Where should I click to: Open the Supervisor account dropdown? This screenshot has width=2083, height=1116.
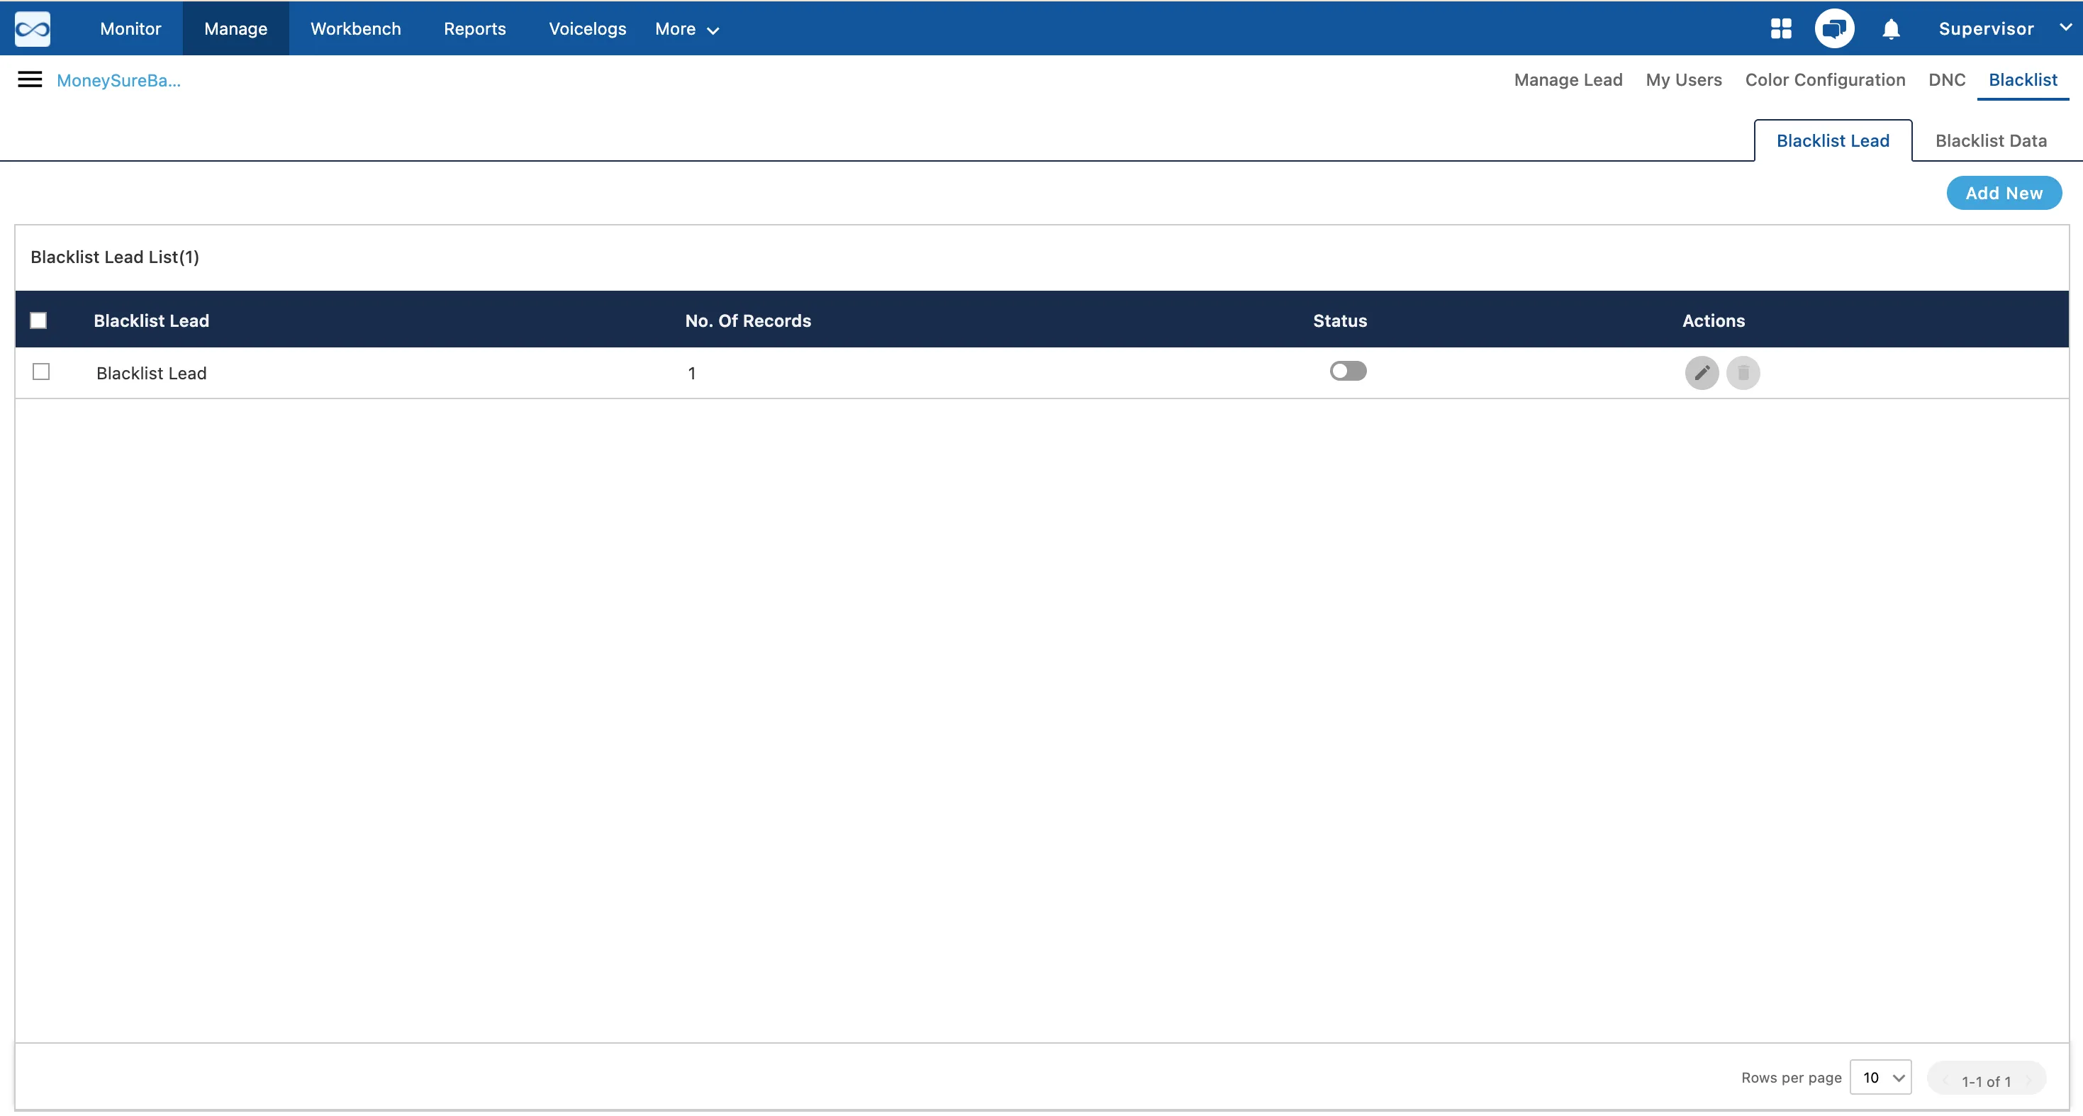pos(2006,29)
